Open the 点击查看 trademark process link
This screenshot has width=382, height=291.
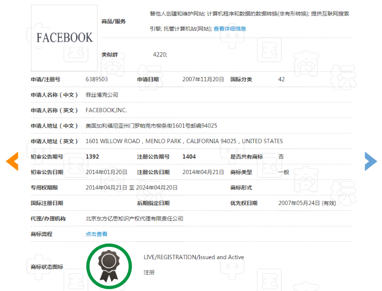97,234
